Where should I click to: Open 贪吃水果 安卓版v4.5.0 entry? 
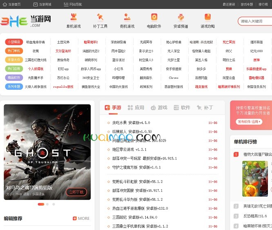click(131, 123)
